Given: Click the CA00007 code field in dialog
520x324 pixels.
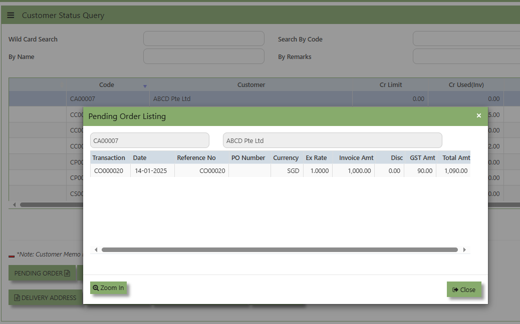Looking at the screenshot, I should [x=150, y=140].
